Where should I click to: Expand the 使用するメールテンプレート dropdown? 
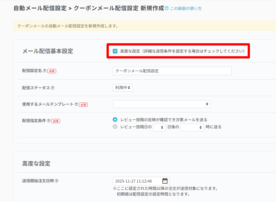pos(162,104)
